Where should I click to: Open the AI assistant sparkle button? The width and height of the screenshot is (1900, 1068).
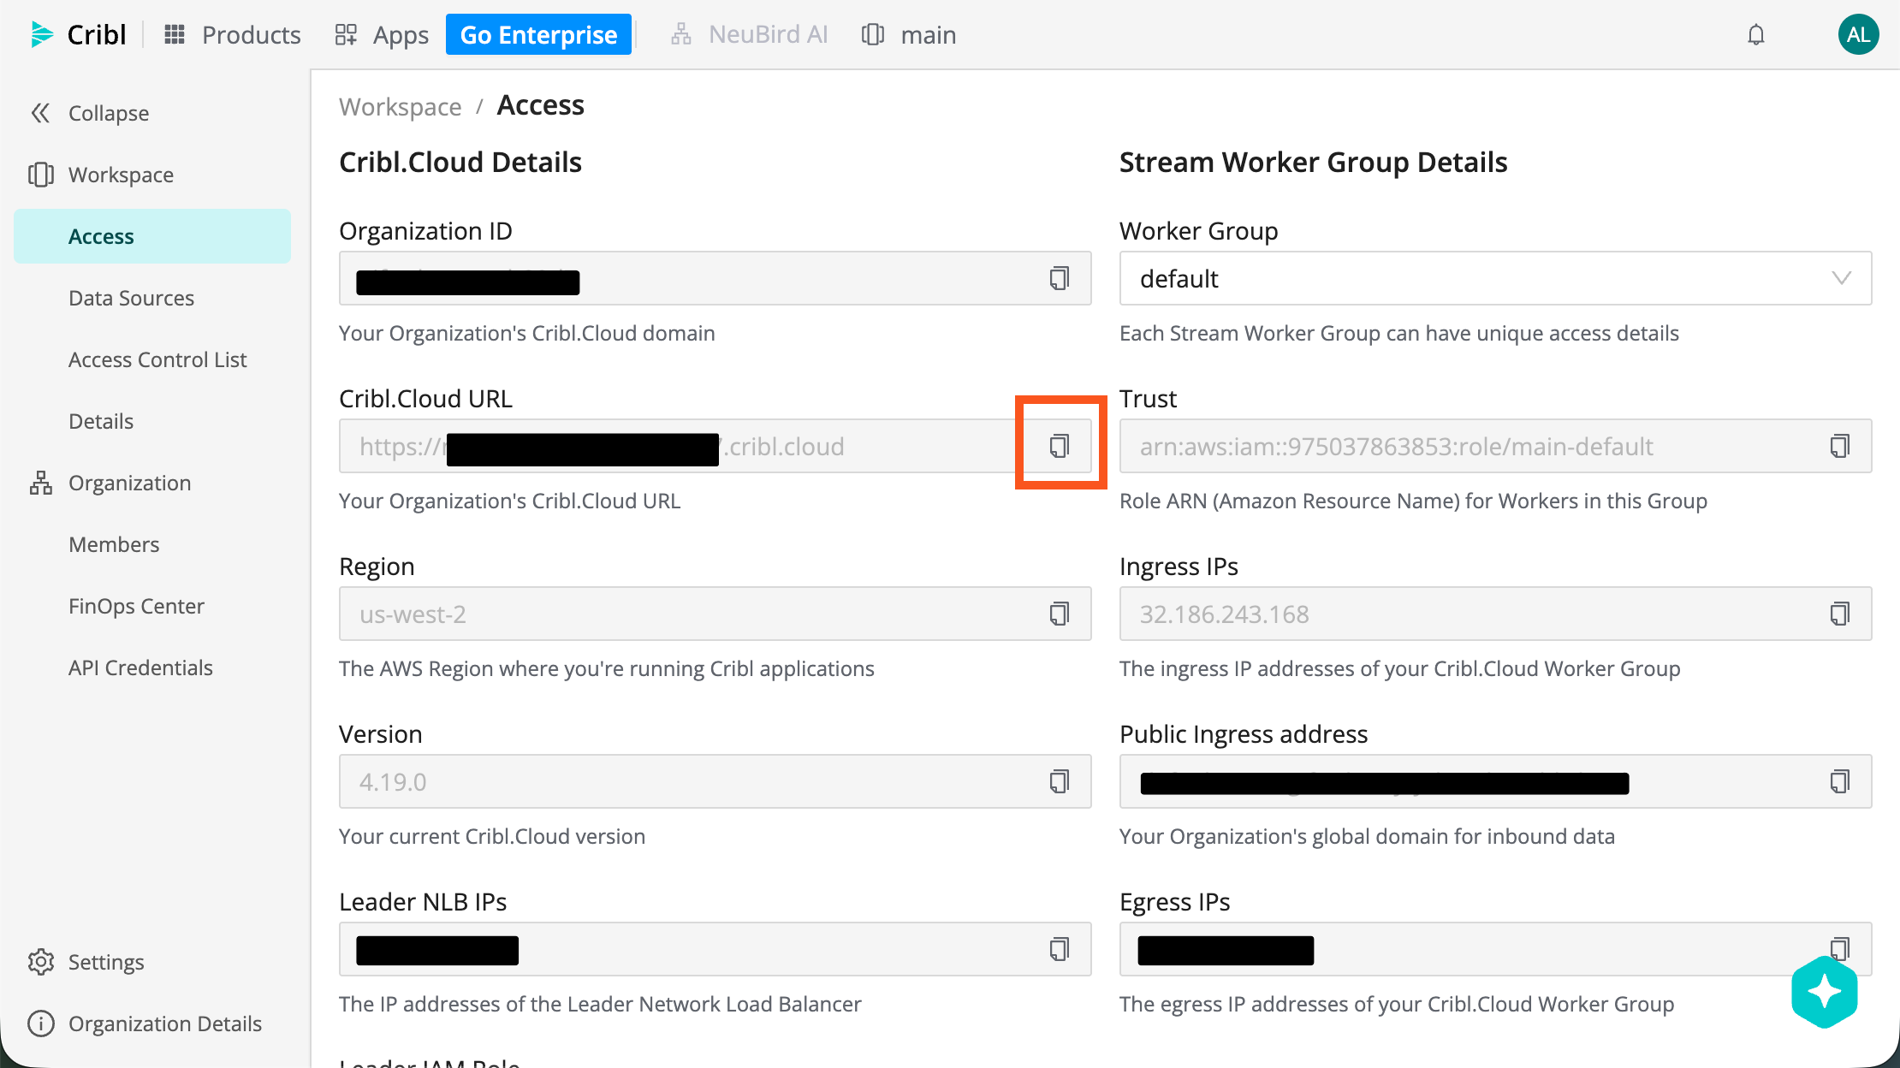[x=1824, y=992]
